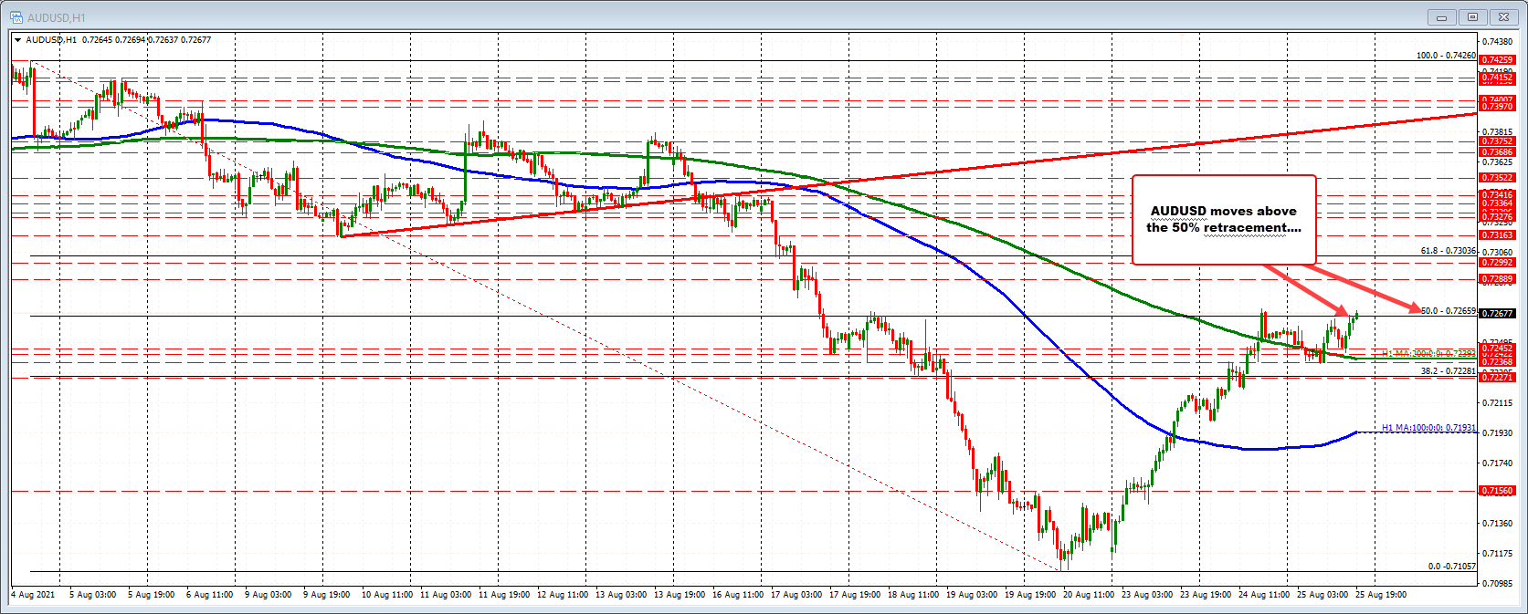Click the '20 Aug 11:00' time axis label
This screenshot has height=614, width=1528.
[x=1087, y=595]
